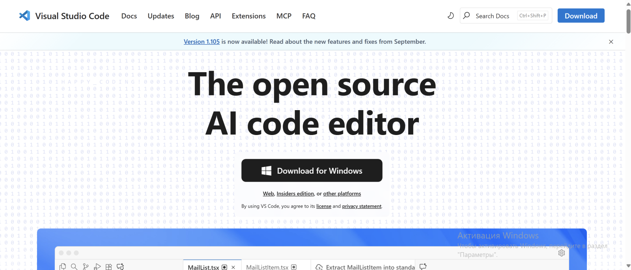The image size is (631, 270).
Task: Open the chat icon beside Extract MailListItem tab
Action: [x=423, y=267]
